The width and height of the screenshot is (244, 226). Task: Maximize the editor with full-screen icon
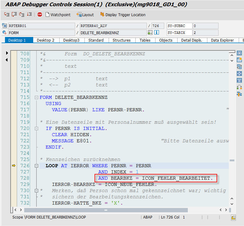point(239,73)
